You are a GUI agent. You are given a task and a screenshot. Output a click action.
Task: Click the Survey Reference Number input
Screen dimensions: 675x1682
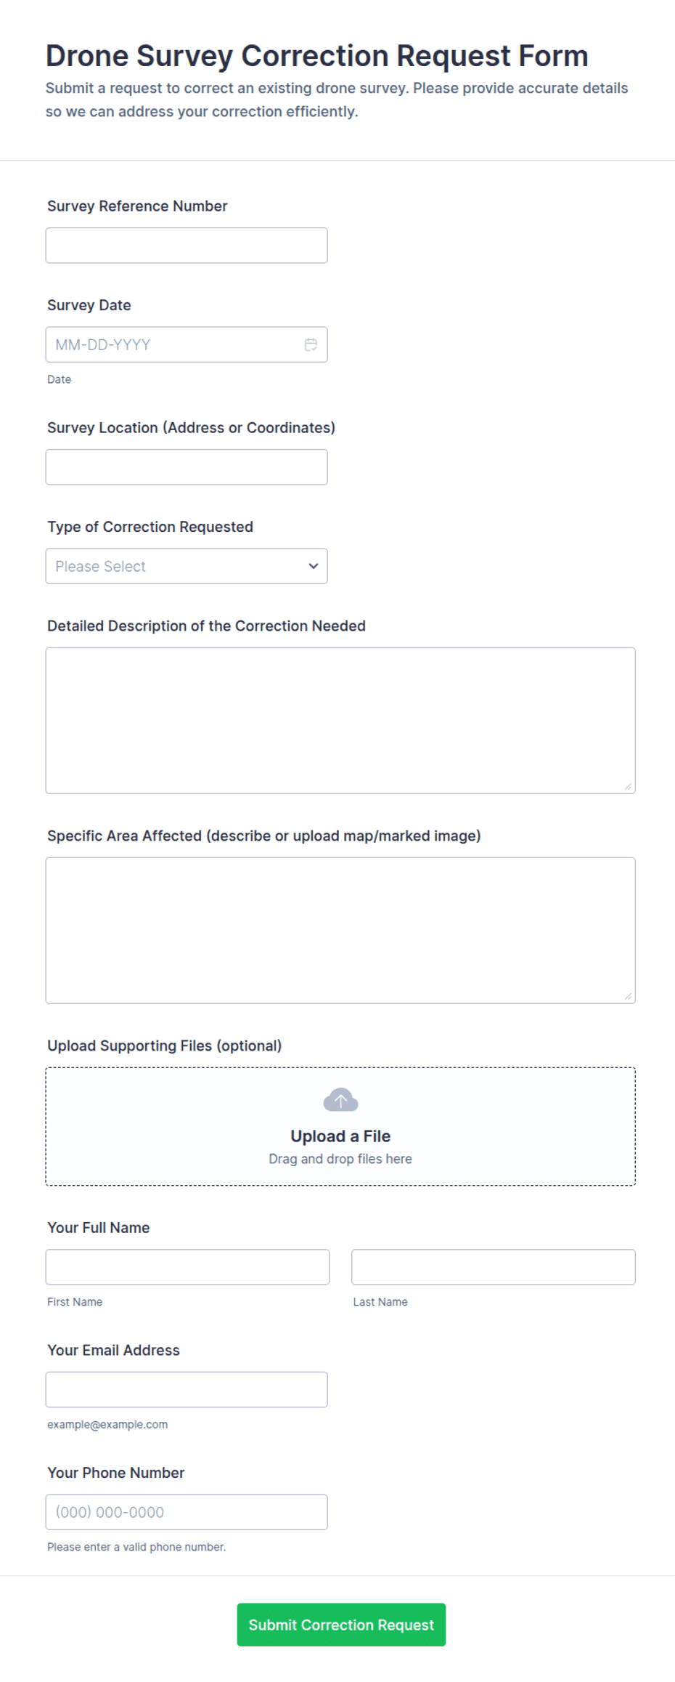(x=187, y=246)
